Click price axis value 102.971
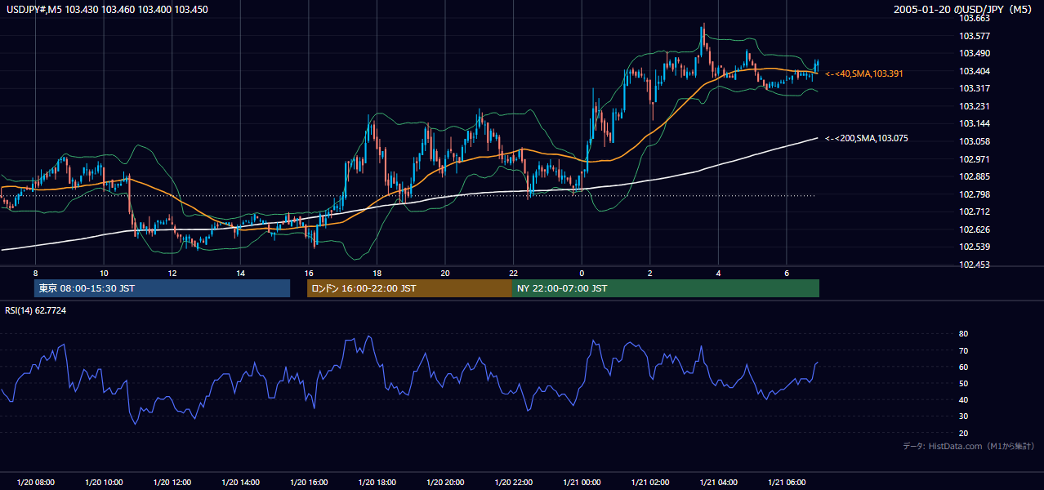This screenshot has width=1044, height=490. point(975,159)
